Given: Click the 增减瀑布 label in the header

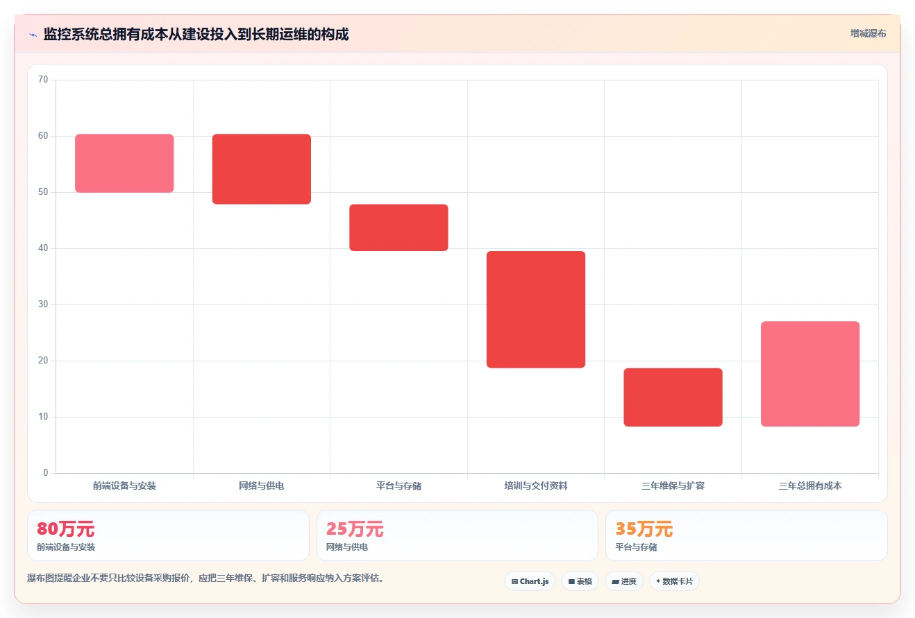Looking at the screenshot, I should [x=868, y=33].
